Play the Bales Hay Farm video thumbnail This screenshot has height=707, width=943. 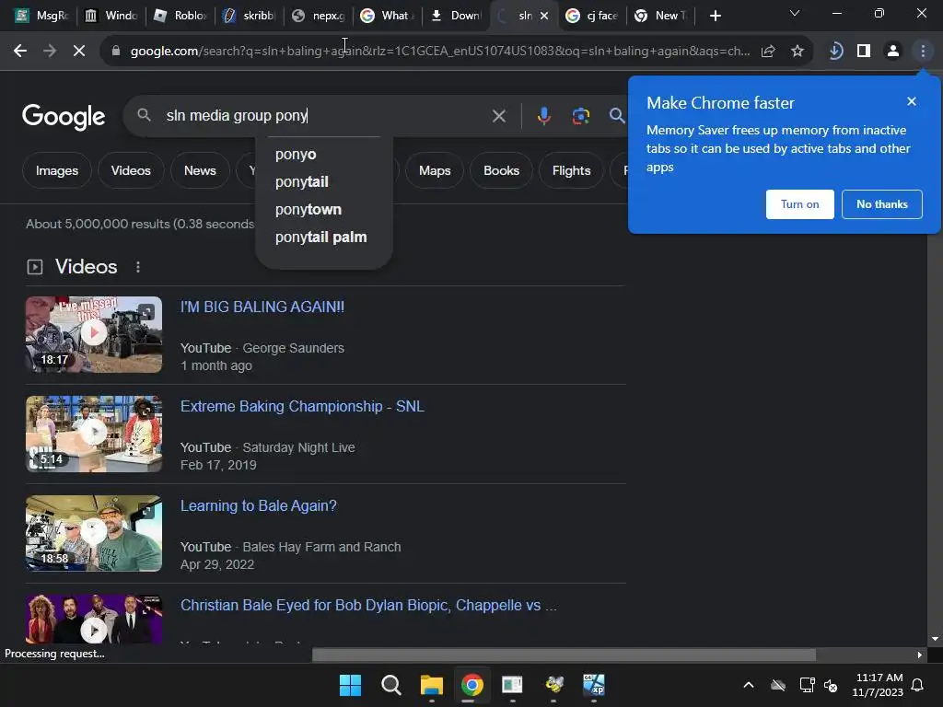[x=94, y=533]
